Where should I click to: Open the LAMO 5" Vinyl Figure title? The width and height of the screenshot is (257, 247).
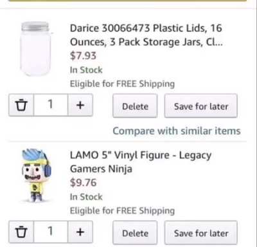(141, 162)
